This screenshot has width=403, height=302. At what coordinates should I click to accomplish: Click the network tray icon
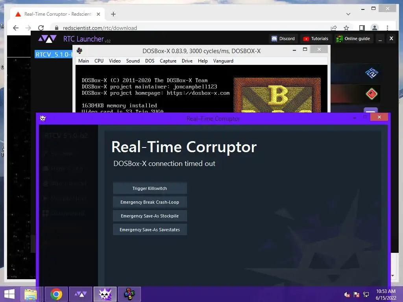[x=366, y=295]
